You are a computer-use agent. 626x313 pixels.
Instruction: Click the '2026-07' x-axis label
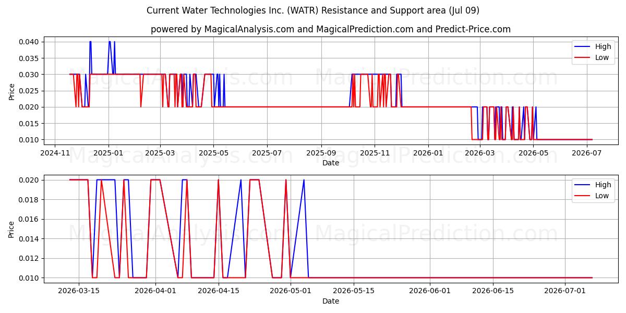586,153
